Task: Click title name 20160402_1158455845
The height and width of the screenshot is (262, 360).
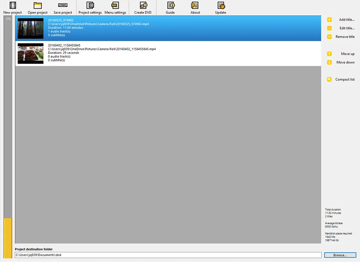Action: coord(64,45)
